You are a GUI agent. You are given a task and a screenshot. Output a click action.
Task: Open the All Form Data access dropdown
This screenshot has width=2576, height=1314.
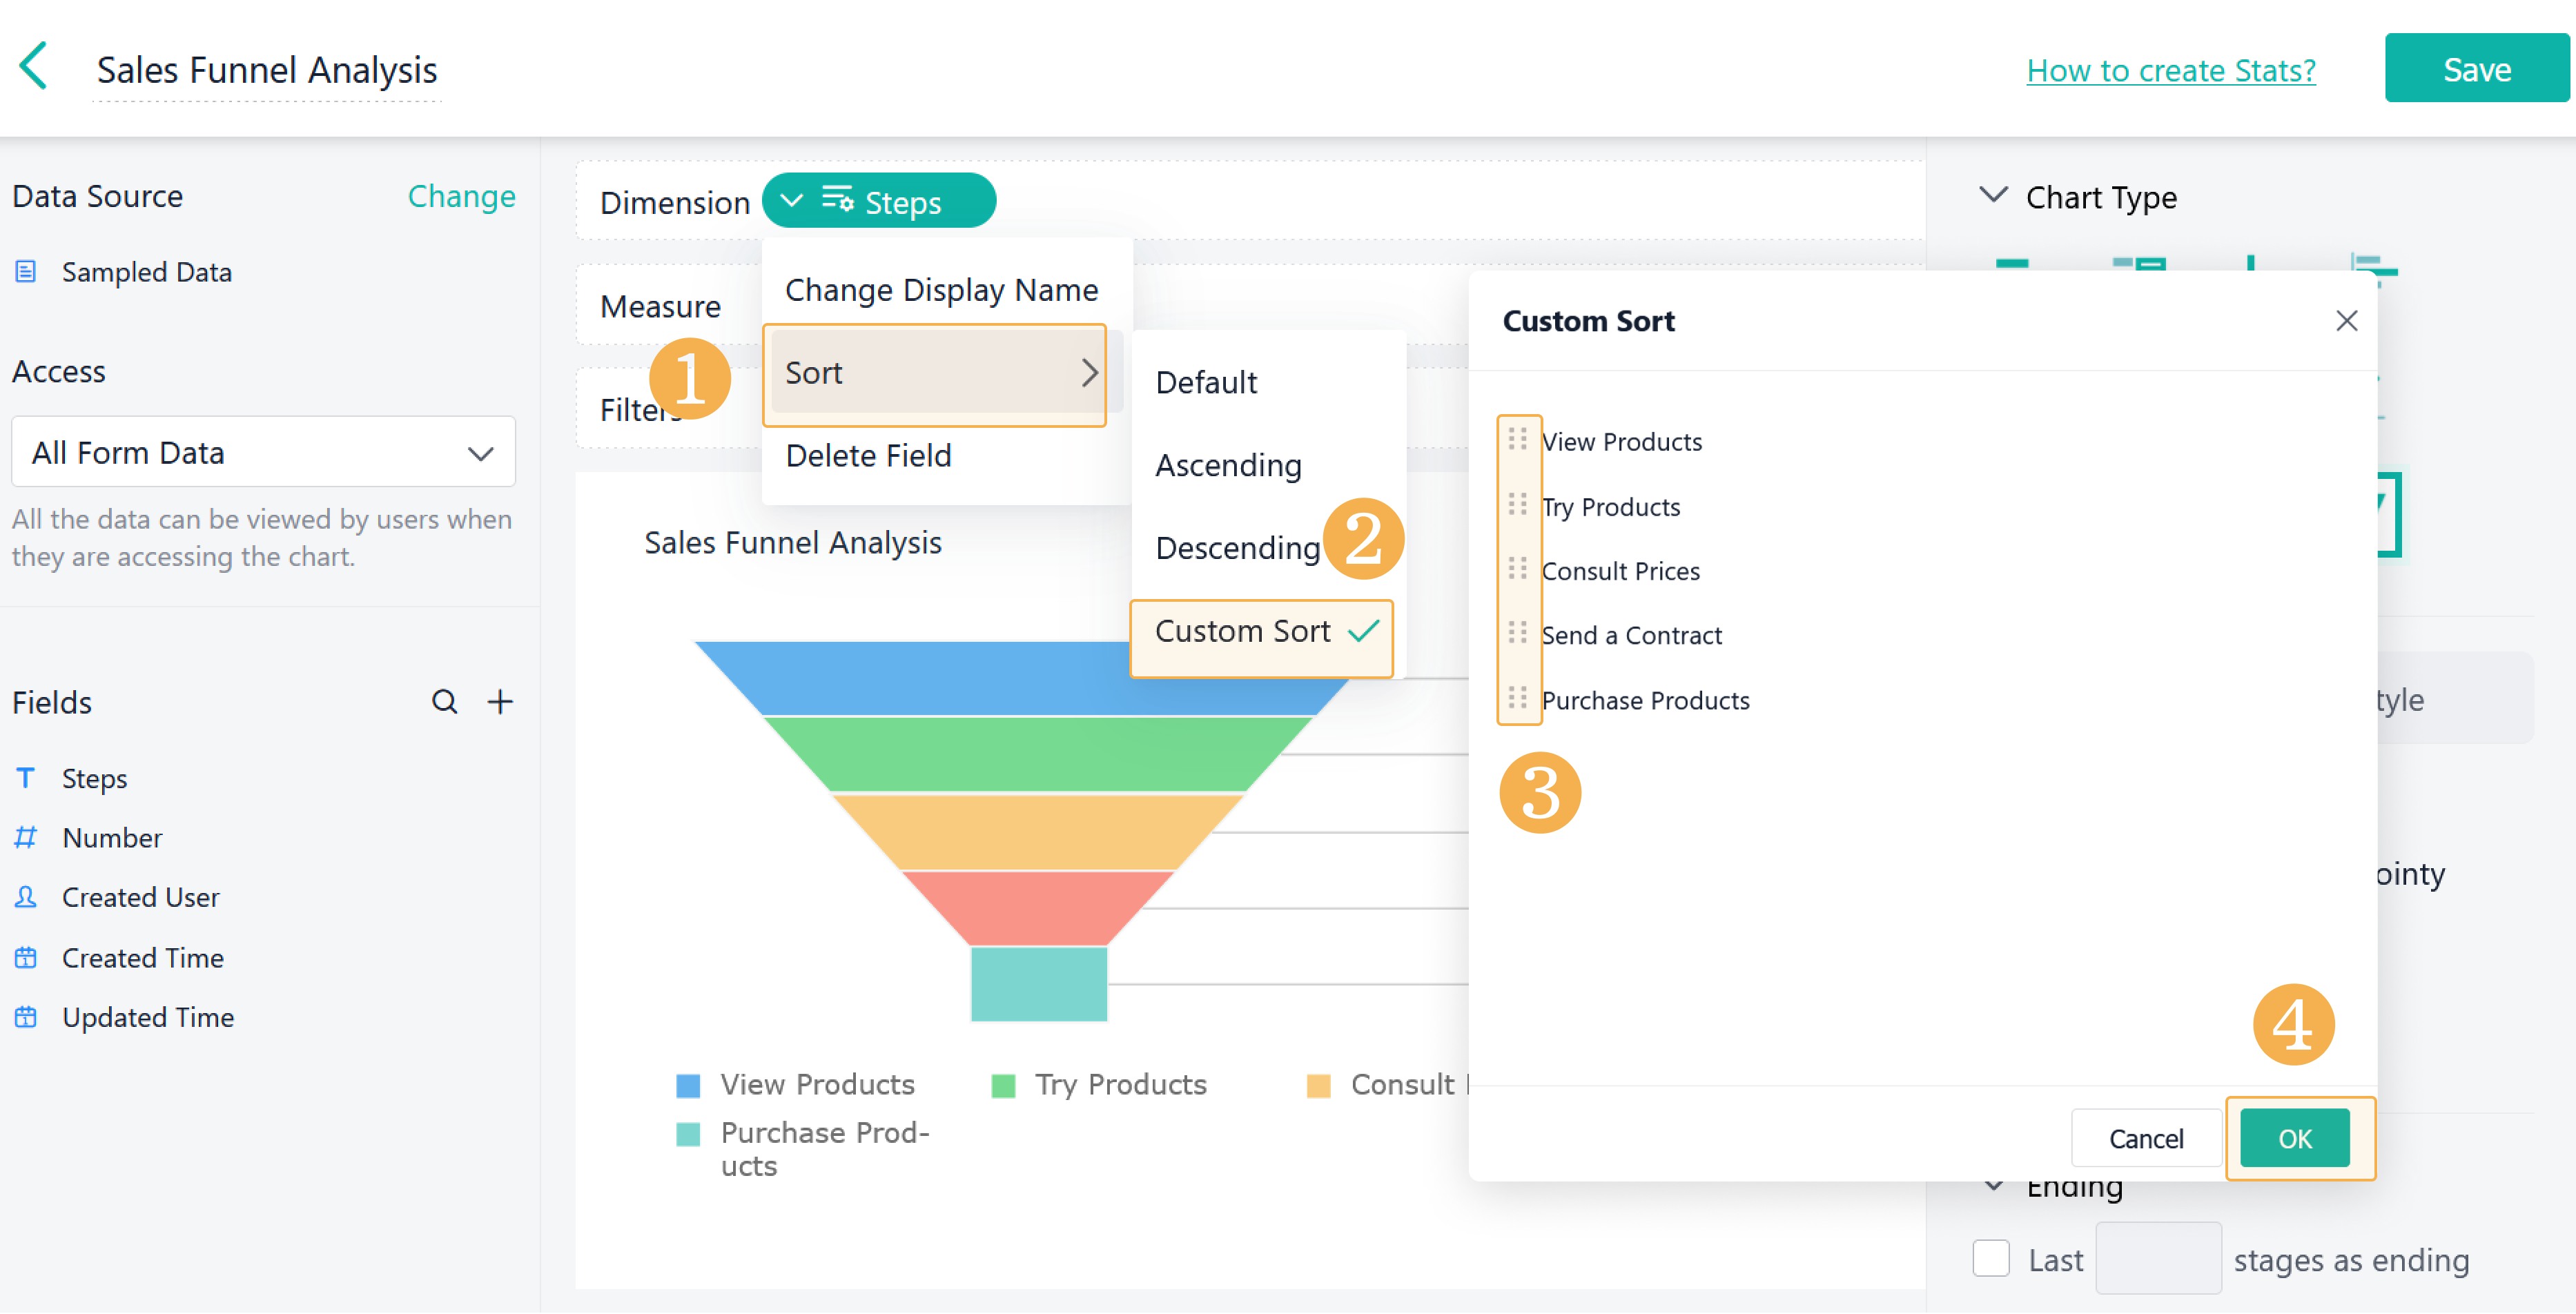click(x=263, y=452)
